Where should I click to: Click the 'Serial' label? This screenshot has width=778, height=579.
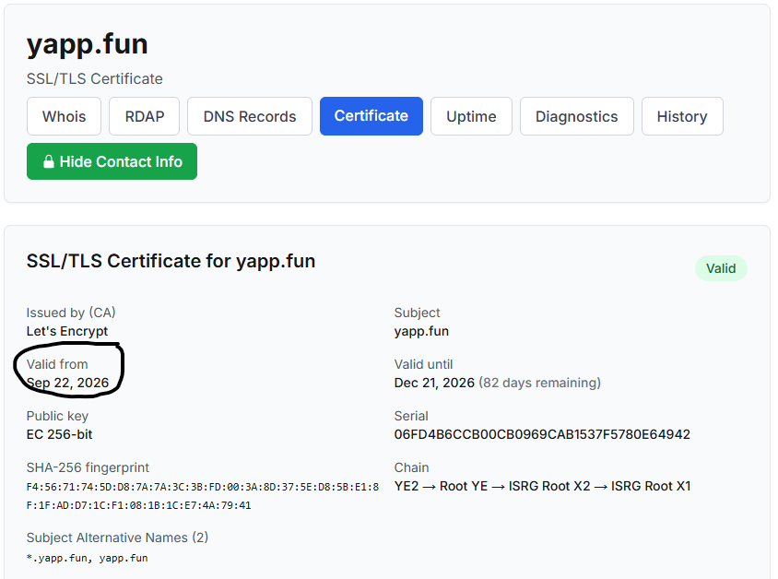tap(411, 416)
